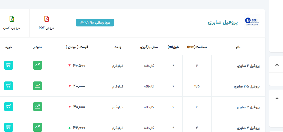Open chart for پروفیل ۲/۵ صابری

pyautogui.click(x=38, y=86)
